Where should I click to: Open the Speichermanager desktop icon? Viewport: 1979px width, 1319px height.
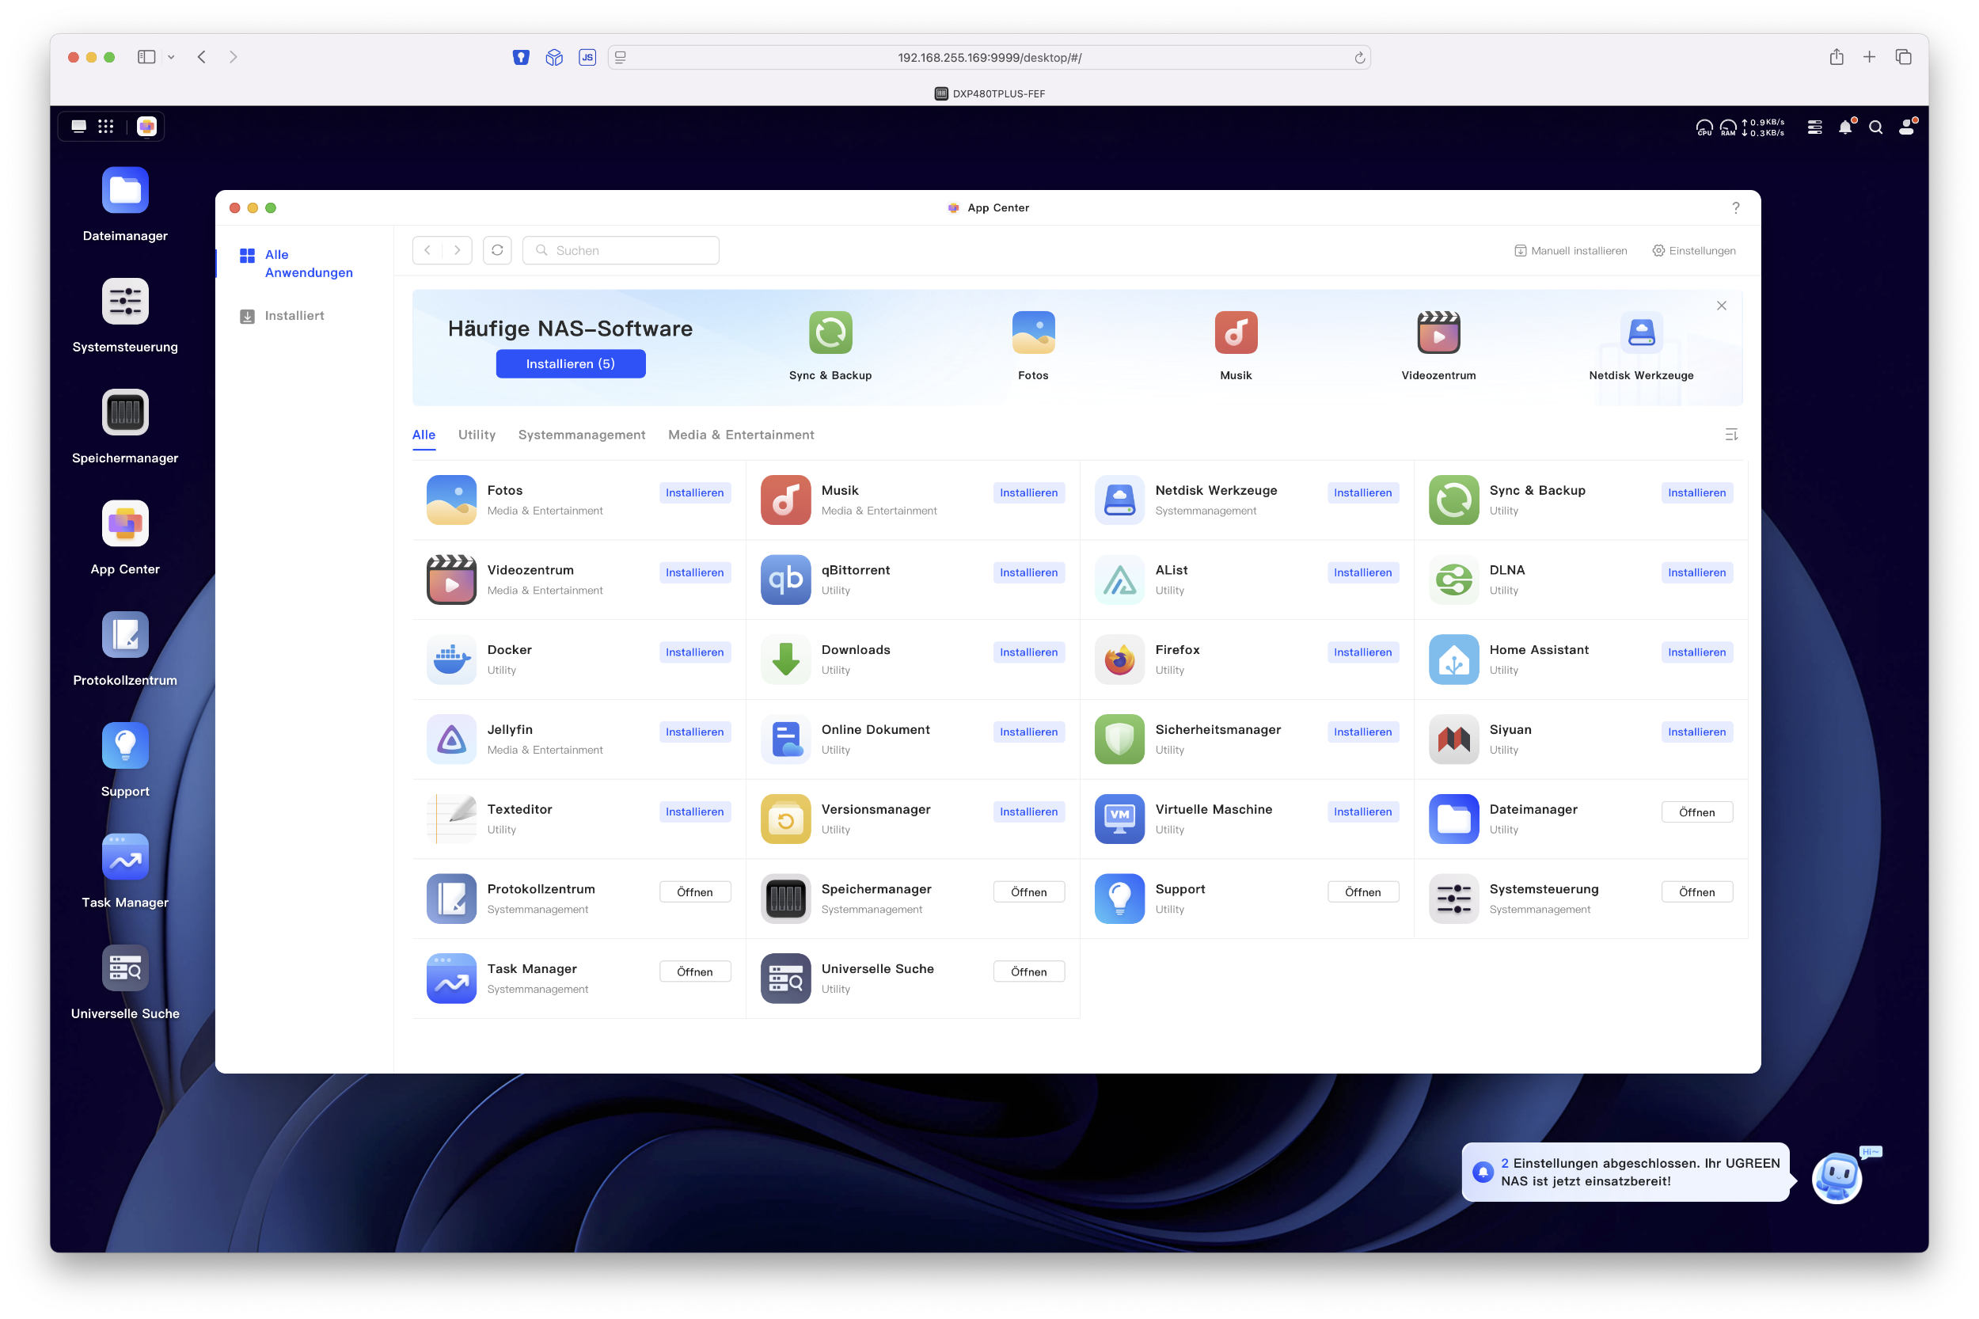(125, 412)
